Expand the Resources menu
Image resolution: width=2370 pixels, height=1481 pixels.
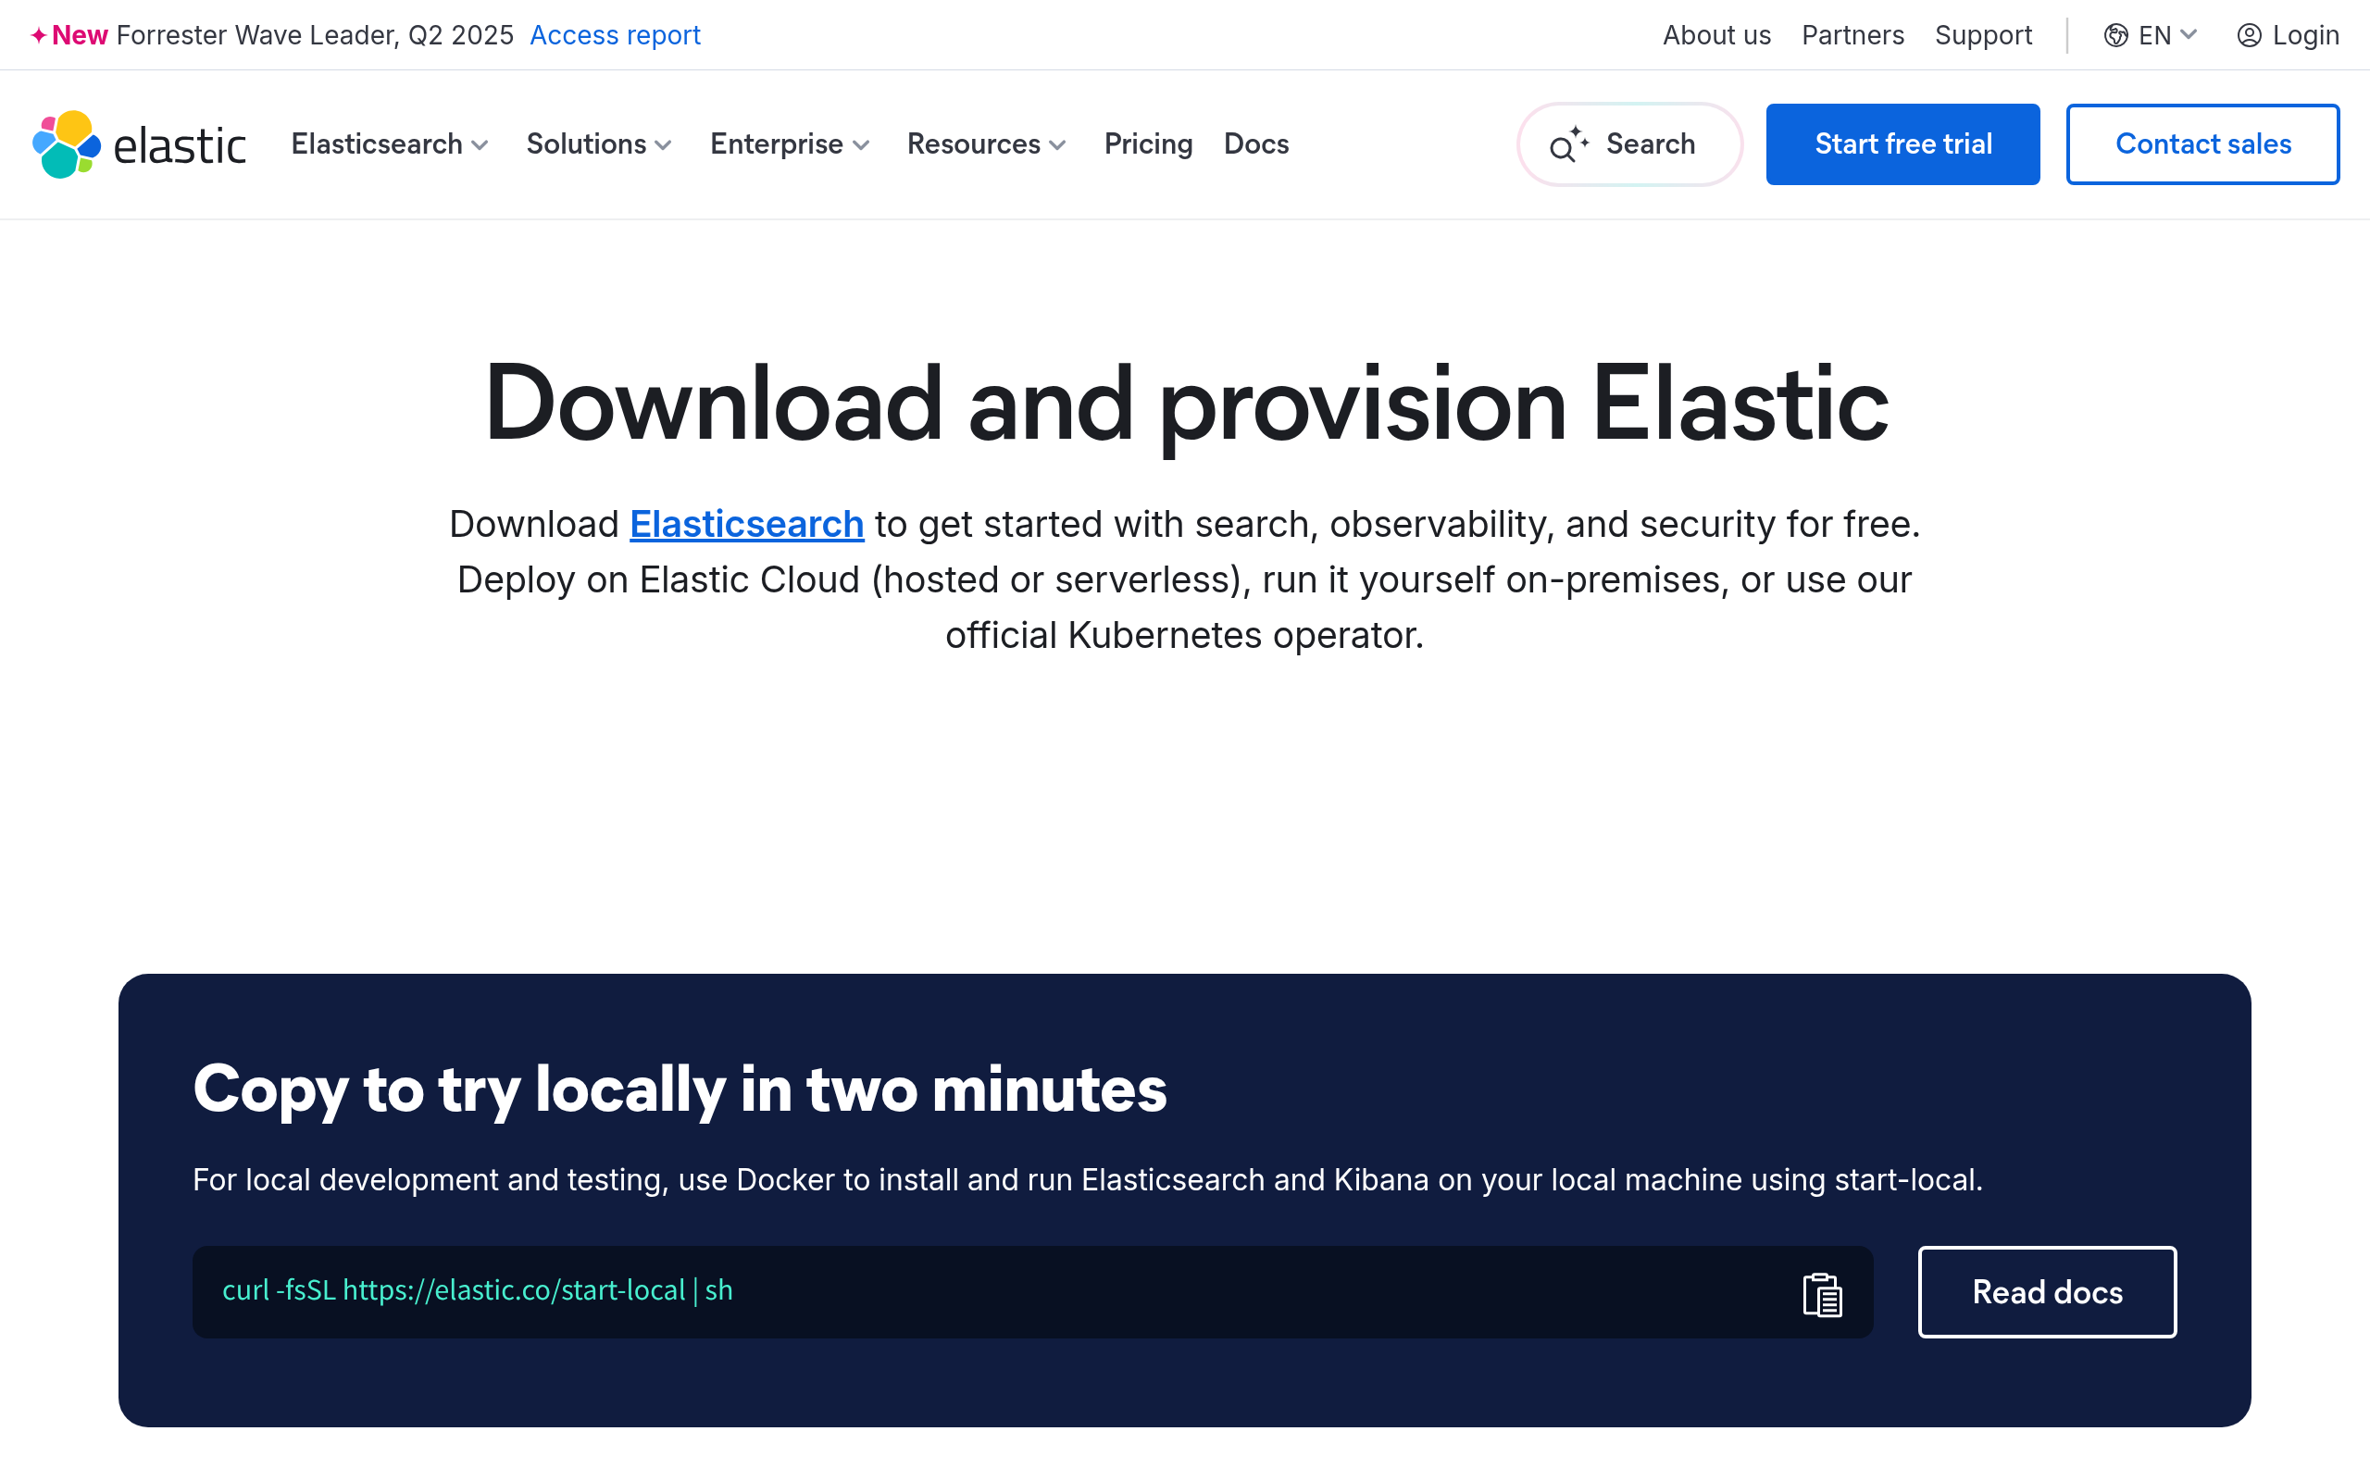coord(986,144)
